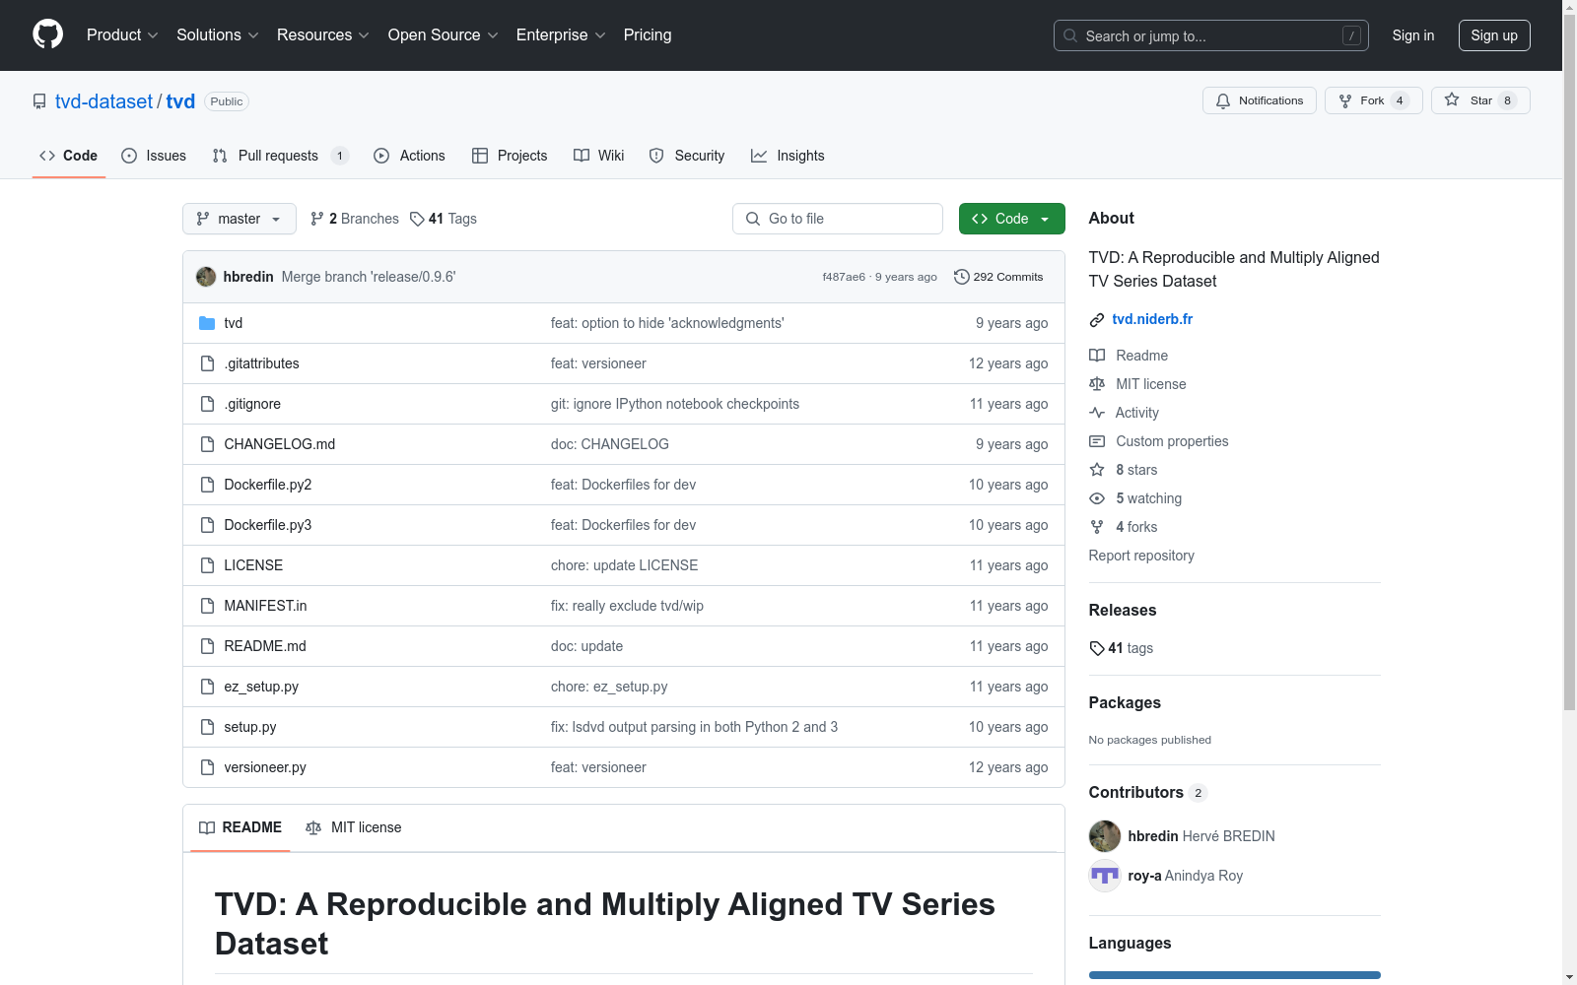Switch to the Pull requests tab
This screenshot has height=985, width=1577.
pos(280,156)
